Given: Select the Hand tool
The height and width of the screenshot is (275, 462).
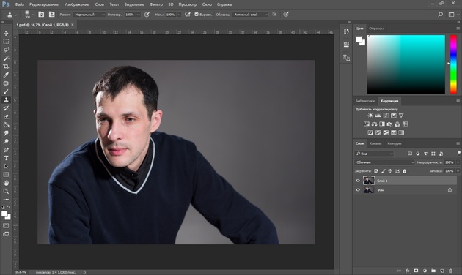Looking at the screenshot, I should coord(6,183).
